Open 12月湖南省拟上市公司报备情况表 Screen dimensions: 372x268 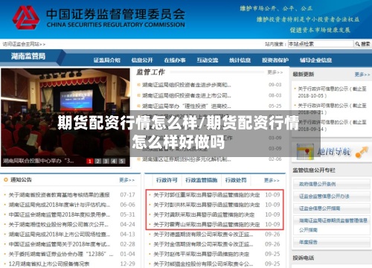click(49, 264)
